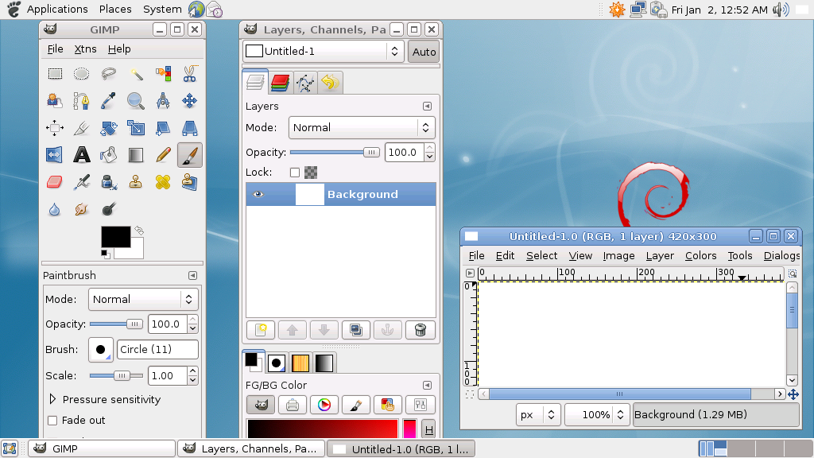This screenshot has width=814, height=458.
Task: Duplicate the layer button
Action: (355, 330)
